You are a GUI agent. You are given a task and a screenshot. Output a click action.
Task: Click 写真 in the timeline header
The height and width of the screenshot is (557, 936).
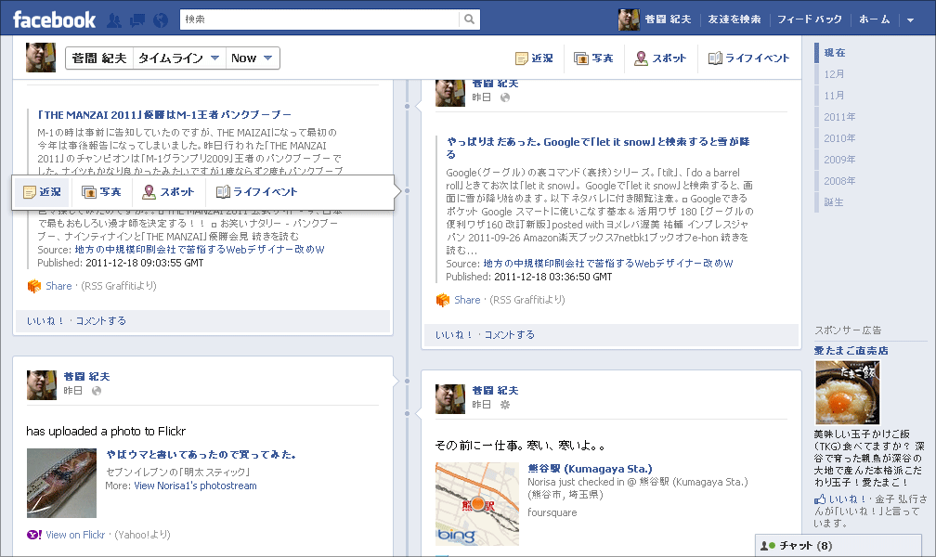593,58
